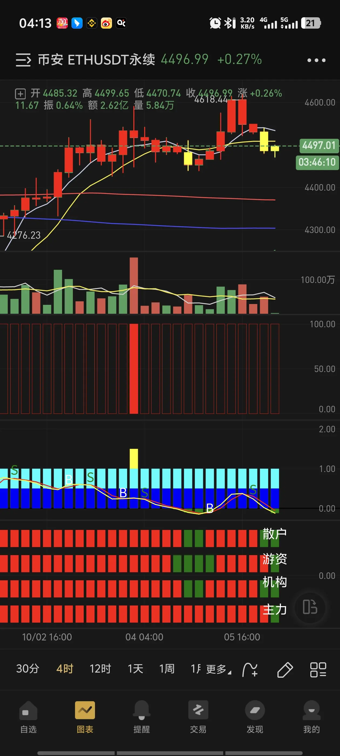Select the 1周 timeframe
Screen dimensions: 340x756
(x=166, y=669)
